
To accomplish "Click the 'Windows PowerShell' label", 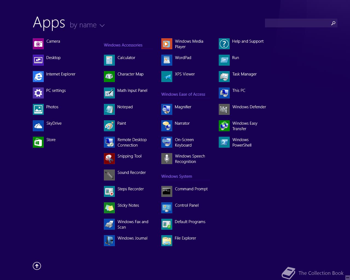I will (242, 142).
